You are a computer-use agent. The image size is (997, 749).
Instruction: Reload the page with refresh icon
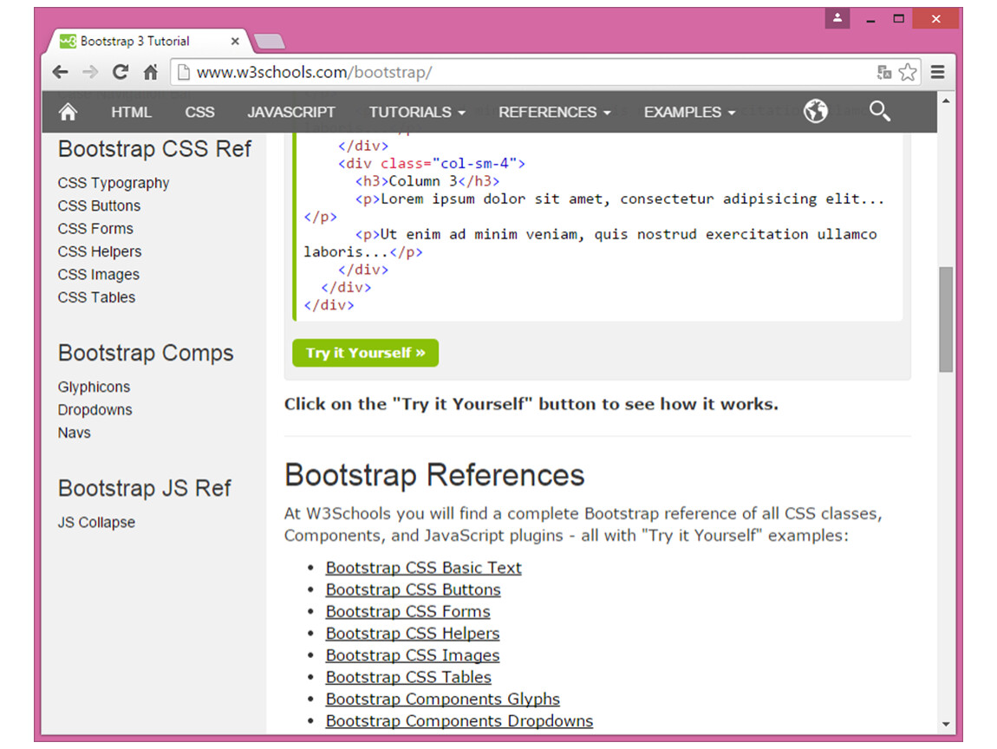point(121,72)
